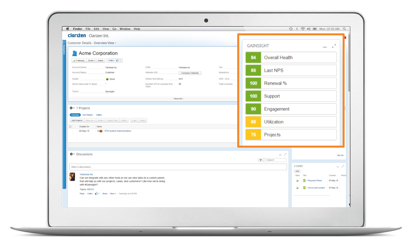This screenshot has width=411, height=248.
Task: Click the volume icon in menu bar
Action: tap(309, 29)
